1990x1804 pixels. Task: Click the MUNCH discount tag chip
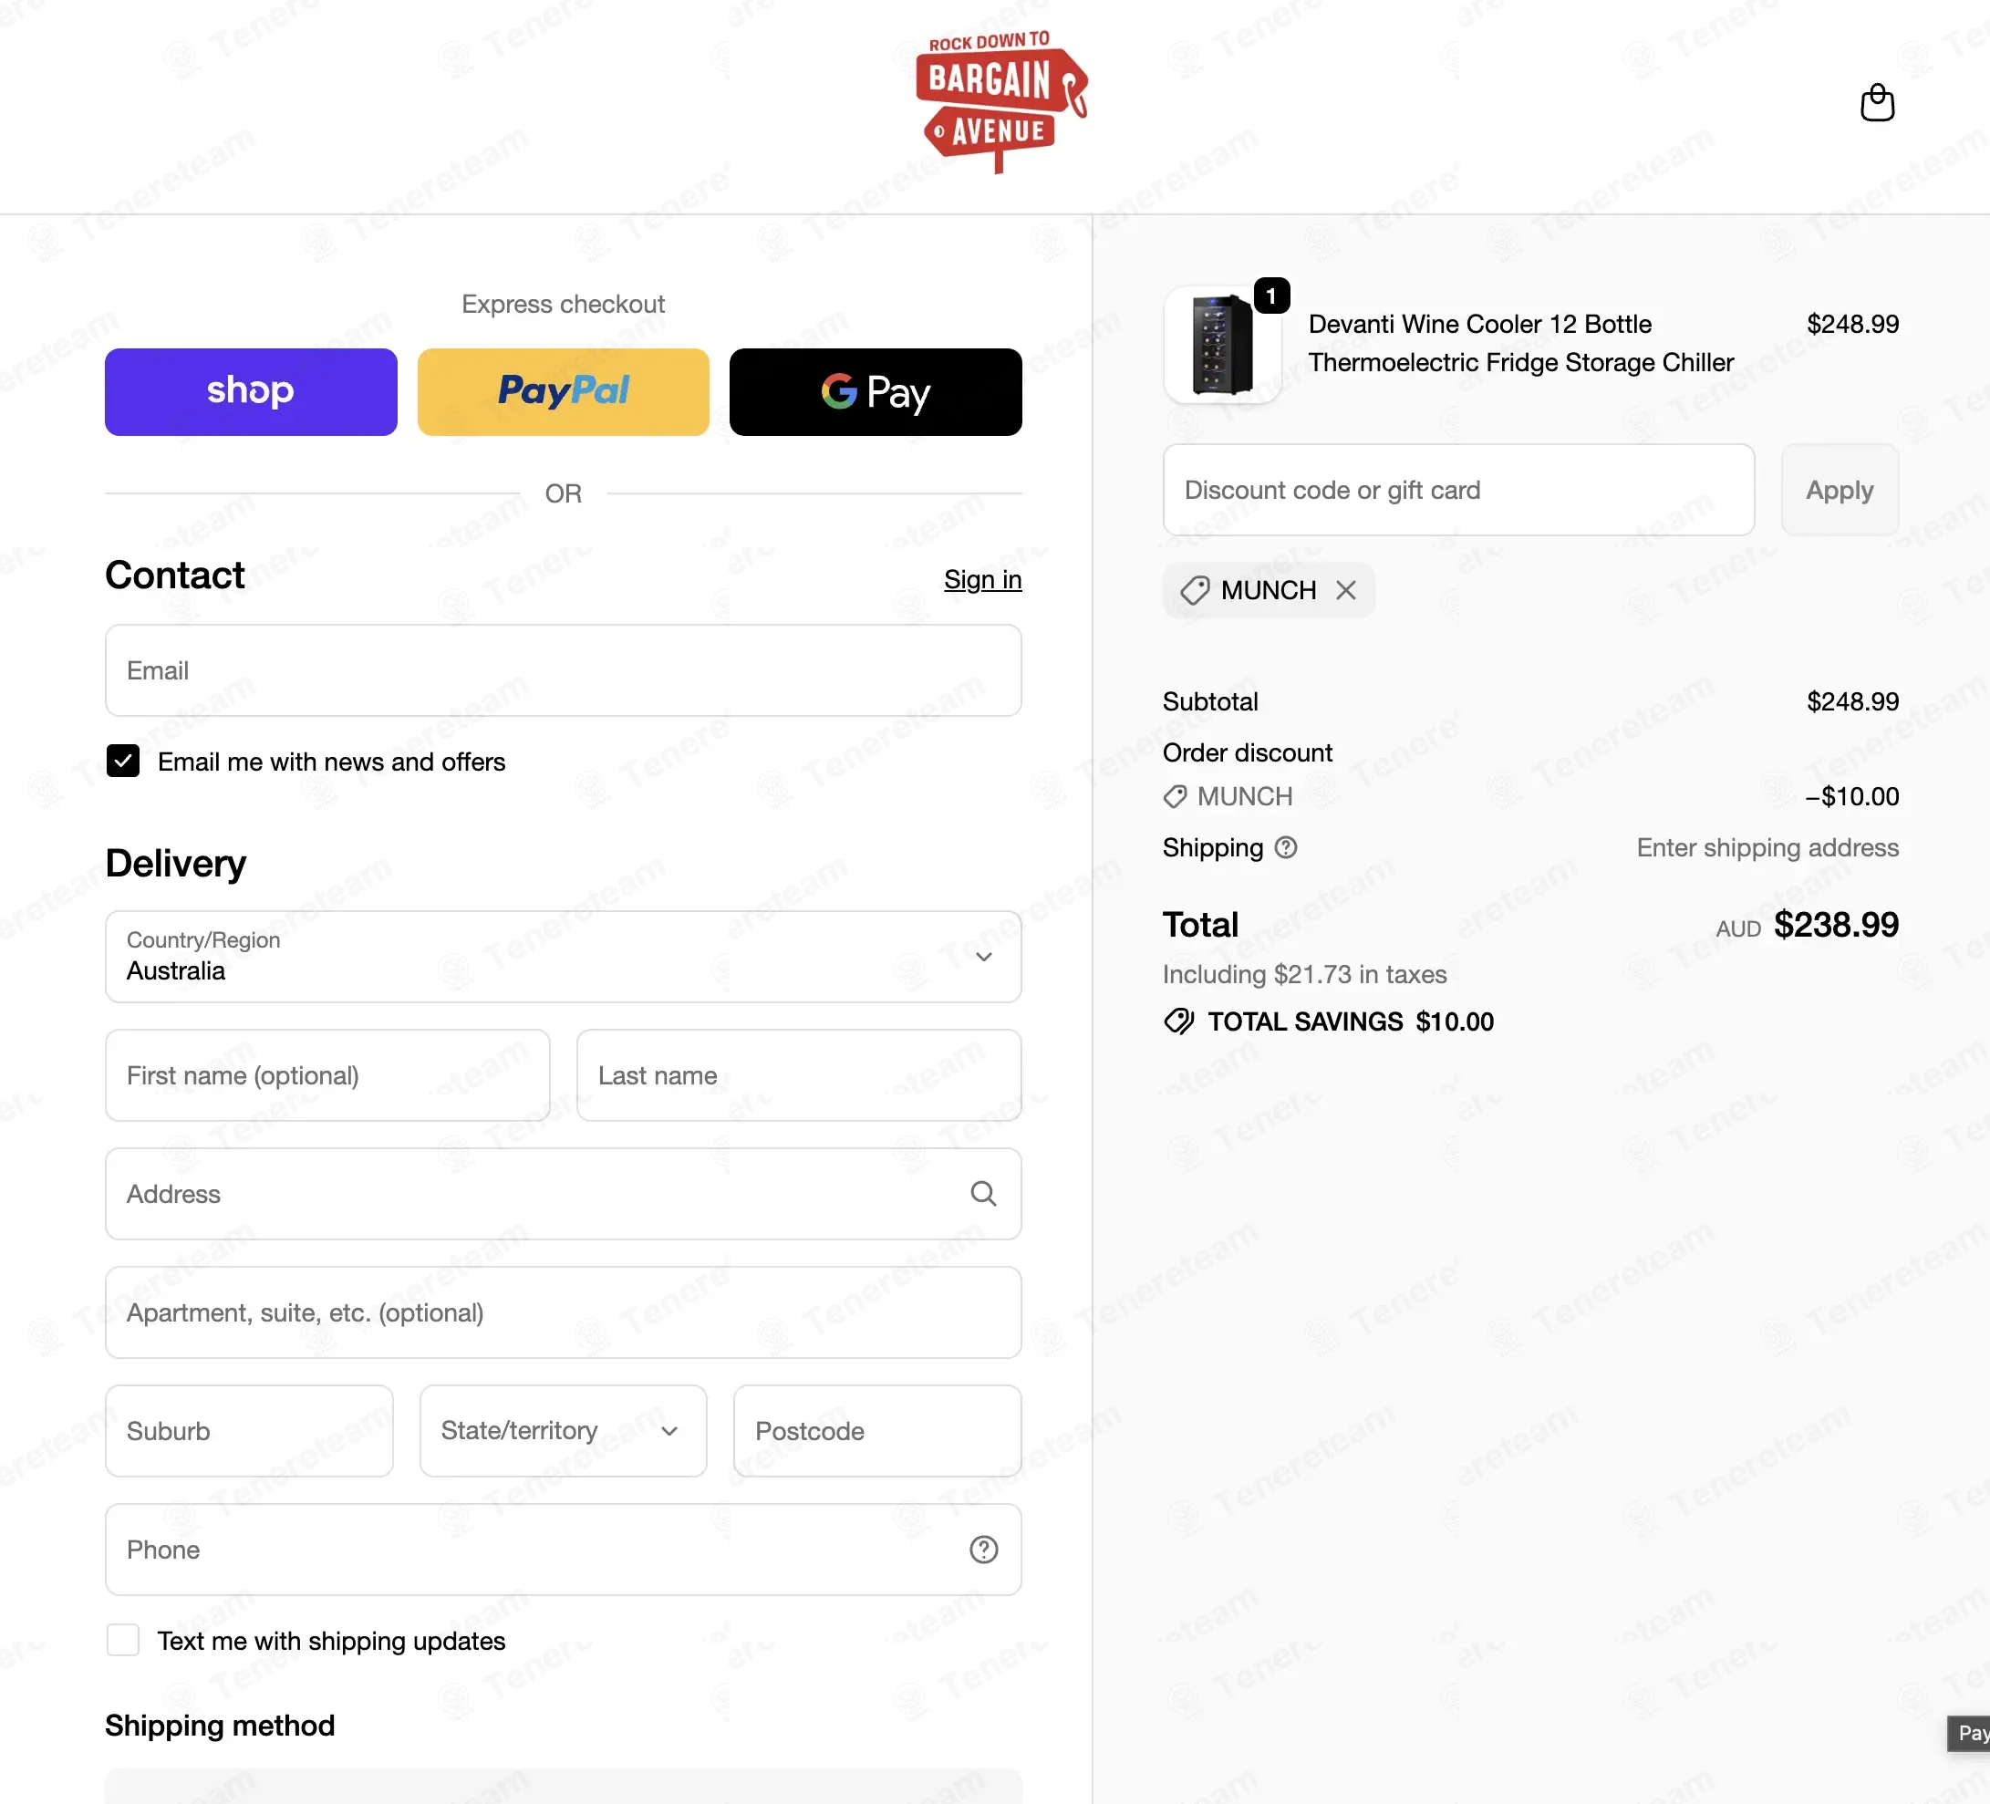point(1269,590)
